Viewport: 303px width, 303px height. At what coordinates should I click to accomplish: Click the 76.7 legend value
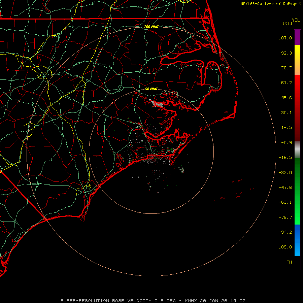287,68
